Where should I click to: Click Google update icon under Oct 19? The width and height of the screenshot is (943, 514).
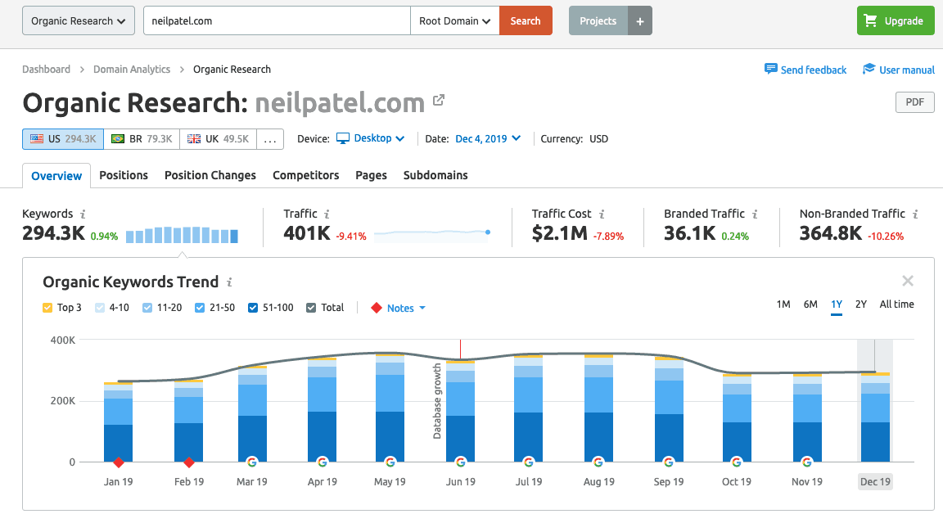click(x=737, y=462)
